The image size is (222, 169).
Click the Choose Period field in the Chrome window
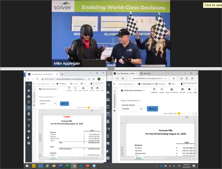point(48,104)
